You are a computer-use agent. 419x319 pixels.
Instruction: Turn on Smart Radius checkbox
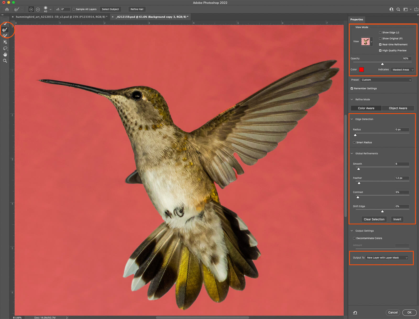click(354, 143)
